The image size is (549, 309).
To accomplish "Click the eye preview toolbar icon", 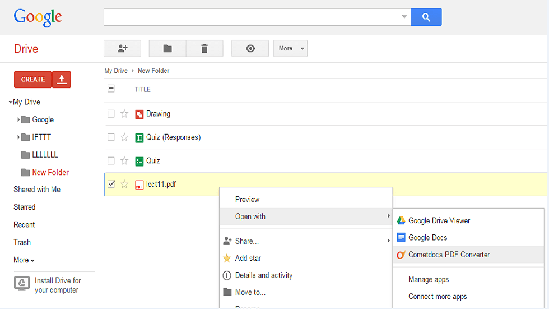I will [250, 48].
